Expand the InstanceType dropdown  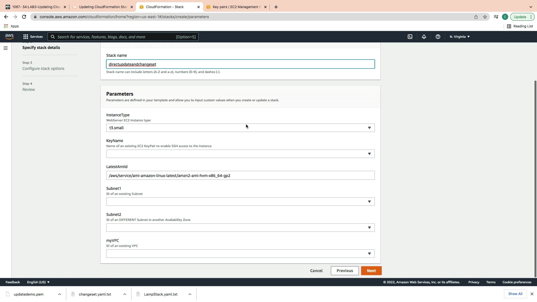[240, 128]
